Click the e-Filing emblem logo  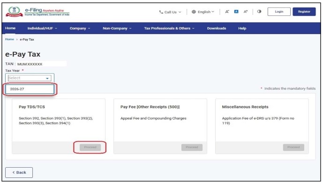point(14,12)
